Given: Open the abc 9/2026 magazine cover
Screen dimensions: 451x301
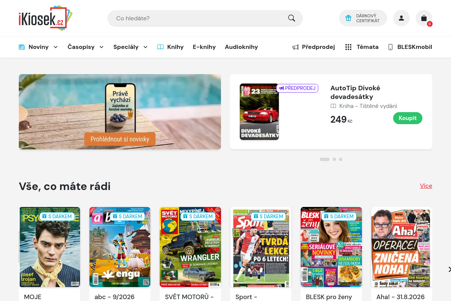Looking at the screenshot, I should tap(120, 247).
